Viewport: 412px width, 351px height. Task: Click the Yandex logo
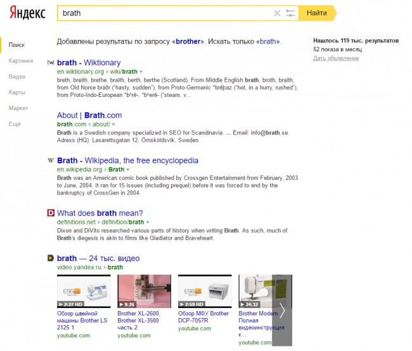[27, 13]
